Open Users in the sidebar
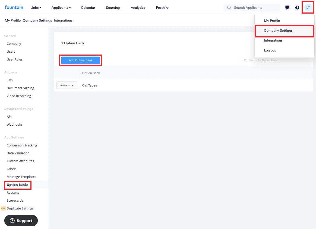This screenshot has height=229, width=316. coord(11,52)
